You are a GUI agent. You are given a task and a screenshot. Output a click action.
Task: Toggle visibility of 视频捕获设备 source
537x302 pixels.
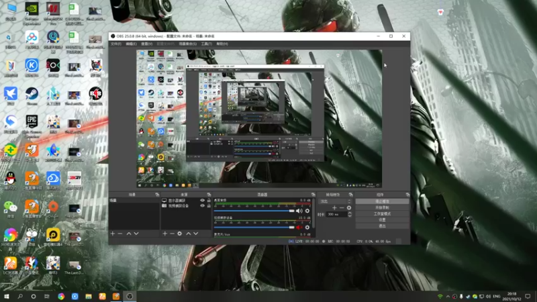202,206
